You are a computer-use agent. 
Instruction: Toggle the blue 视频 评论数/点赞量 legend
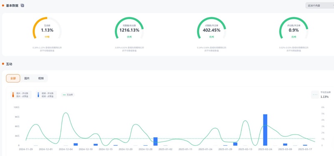[x=46, y=95]
